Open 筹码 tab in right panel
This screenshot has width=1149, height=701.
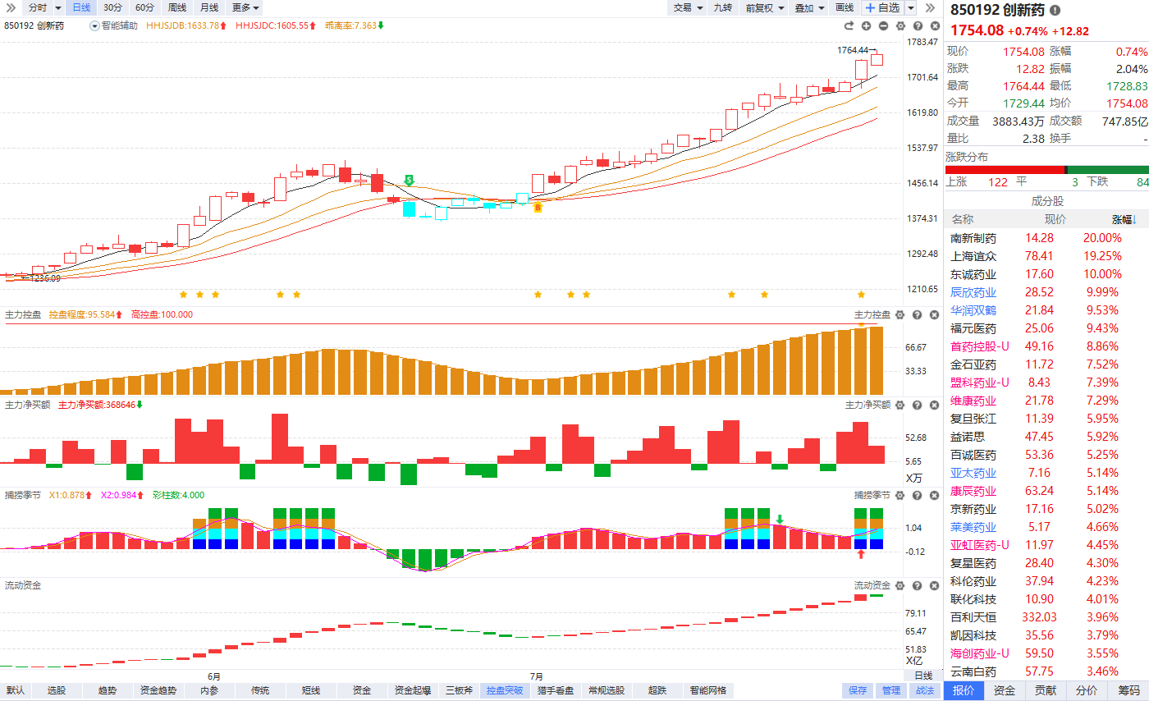click(1128, 690)
